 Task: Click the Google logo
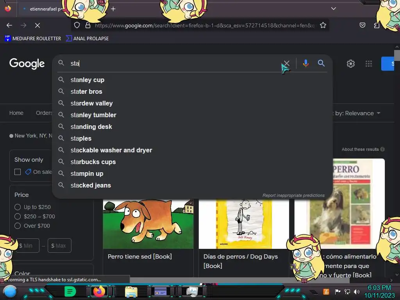(x=27, y=64)
